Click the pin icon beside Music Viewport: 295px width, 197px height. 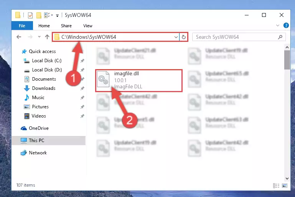[x=82, y=98]
